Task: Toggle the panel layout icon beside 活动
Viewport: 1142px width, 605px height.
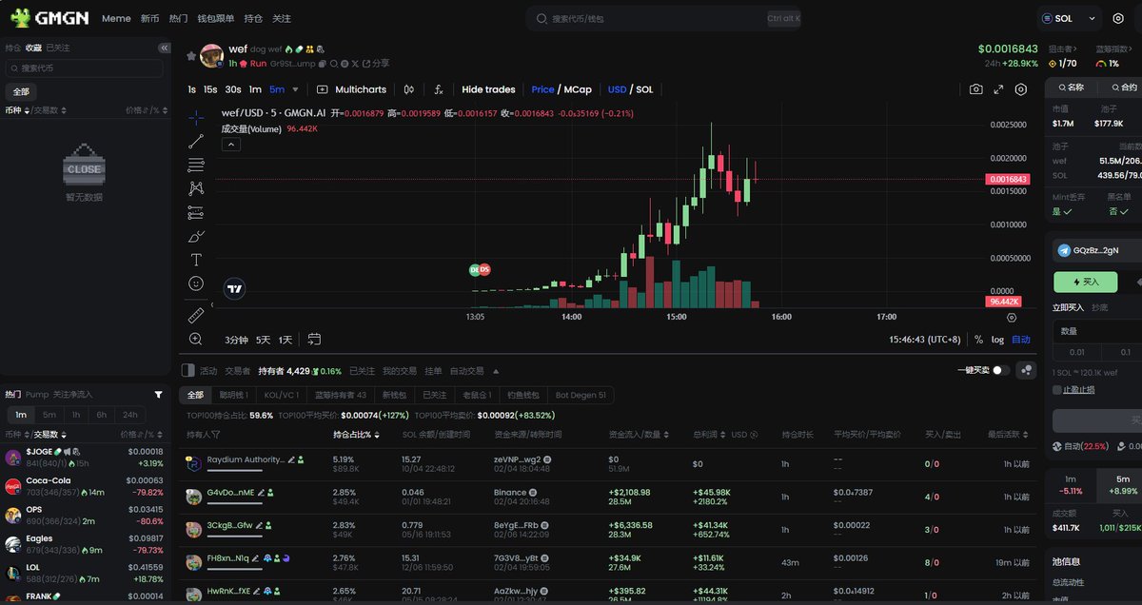Action: 187,370
